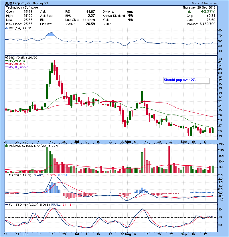Viewport: 229px width, 237px height.
Task: Click the 80 level on stochastic axis
Action: point(220,210)
